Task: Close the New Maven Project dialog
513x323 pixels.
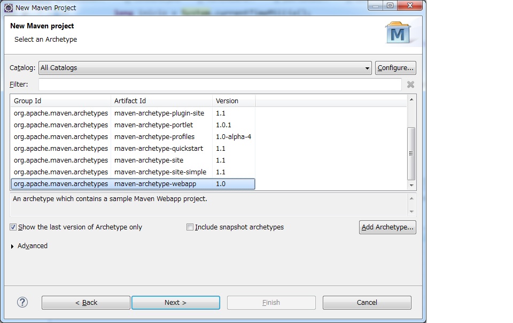Action: point(410,5)
